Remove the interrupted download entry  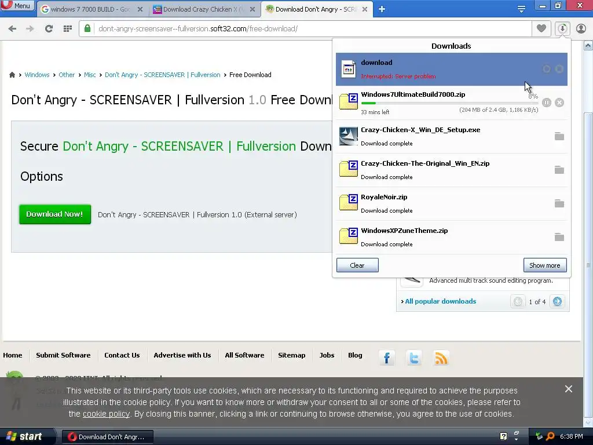click(x=559, y=69)
